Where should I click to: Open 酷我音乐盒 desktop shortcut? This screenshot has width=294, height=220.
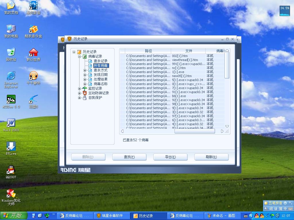coord(33,31)
